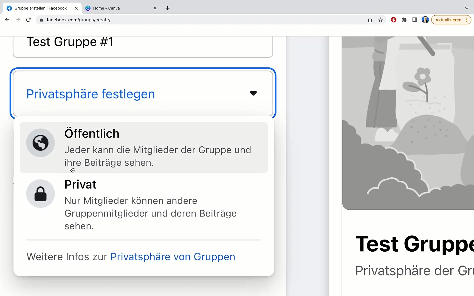Toggle the browser side panel icon
The image size is (474, 296).
click(415, 20)
